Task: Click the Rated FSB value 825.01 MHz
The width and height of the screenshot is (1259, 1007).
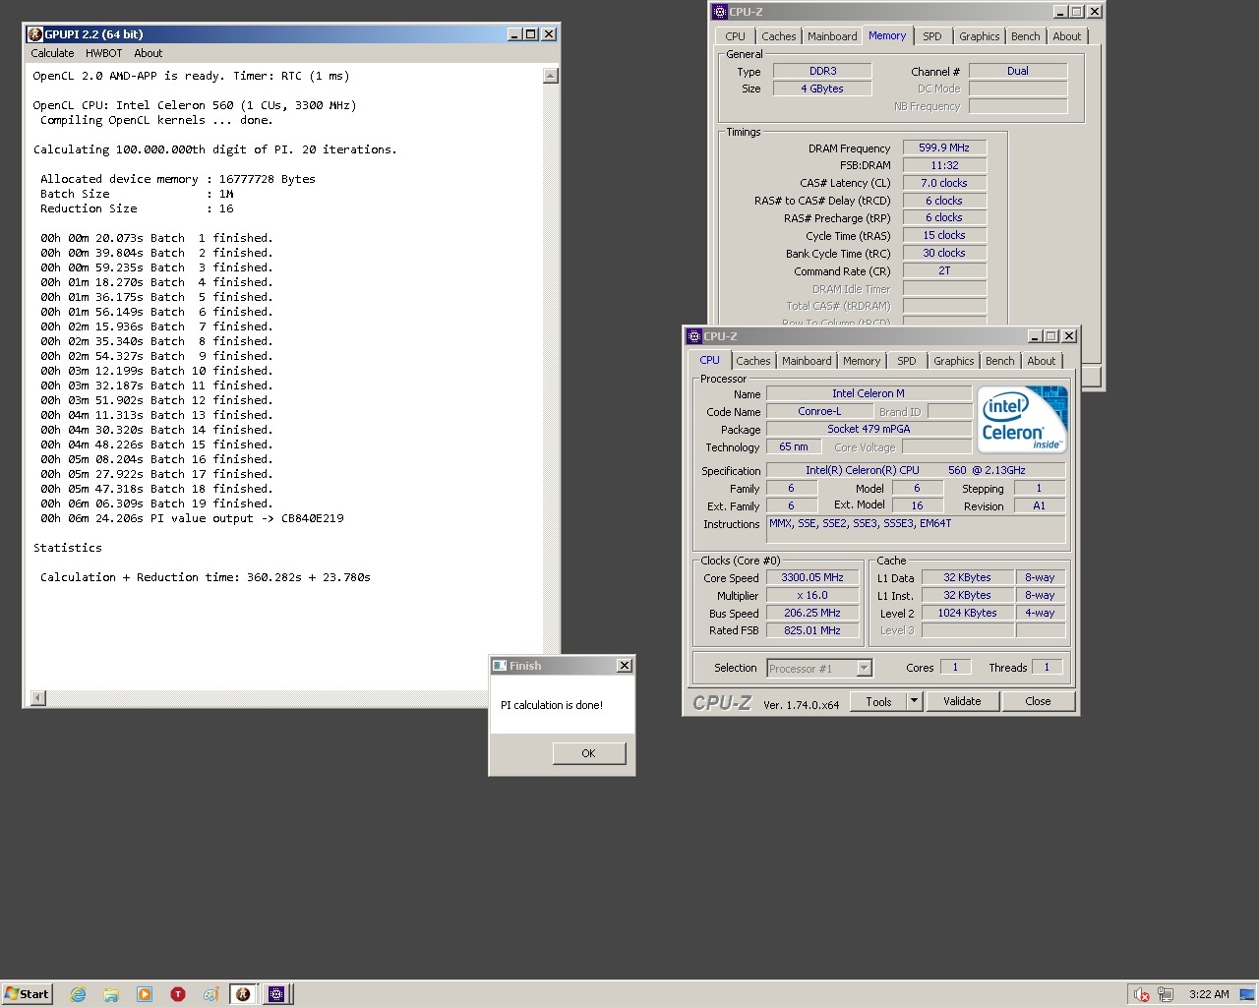Action: [812, 631]
